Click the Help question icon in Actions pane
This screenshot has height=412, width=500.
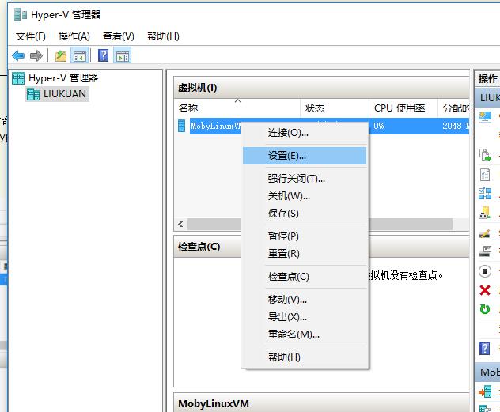[x=485, y=349]
